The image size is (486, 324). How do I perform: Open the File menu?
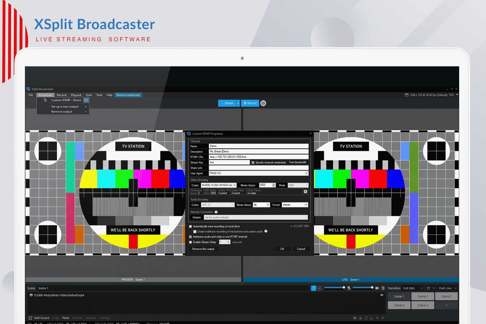(x=31, y=95)
